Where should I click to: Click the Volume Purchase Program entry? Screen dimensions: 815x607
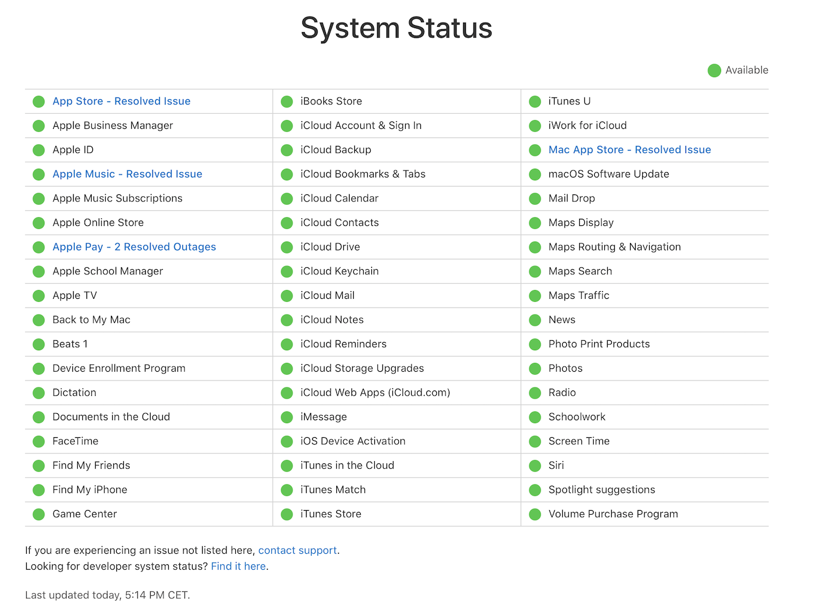tap(613, 514)
